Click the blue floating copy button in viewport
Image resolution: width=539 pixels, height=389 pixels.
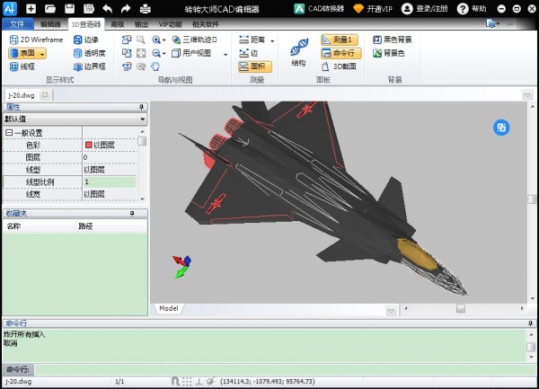click(x=500, y=128)
